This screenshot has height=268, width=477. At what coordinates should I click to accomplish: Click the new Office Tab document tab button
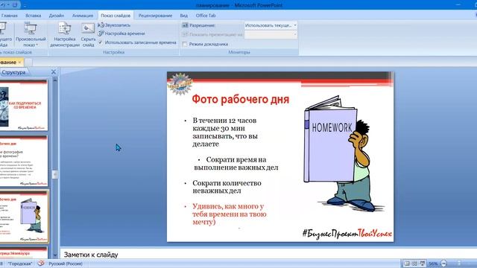tap(28, 63)
